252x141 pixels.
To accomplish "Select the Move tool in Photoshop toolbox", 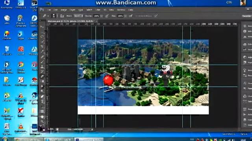I will click(42, 27).
